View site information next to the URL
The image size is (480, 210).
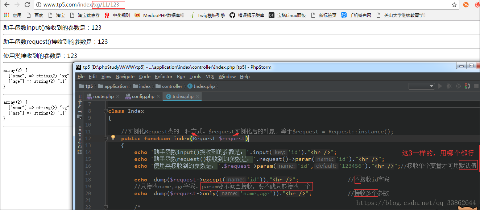[38, 5]
